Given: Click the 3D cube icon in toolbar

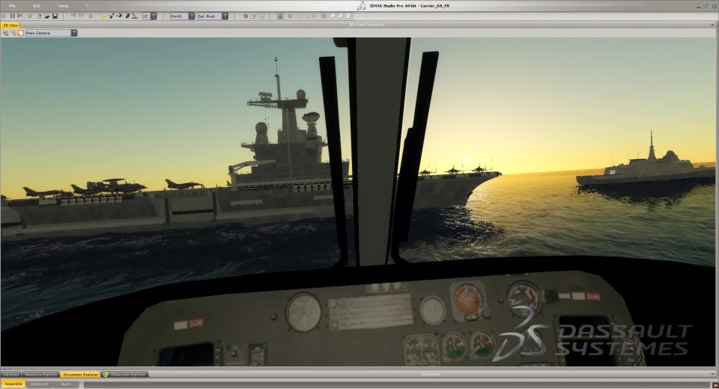Looking at the screenshot, I should 245,16.
